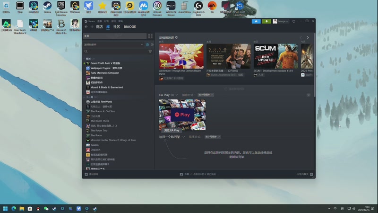Viewport: 378px width, 213px height.
Task: Click the 浏览 EA Play browse button
Action: [172, 131]
